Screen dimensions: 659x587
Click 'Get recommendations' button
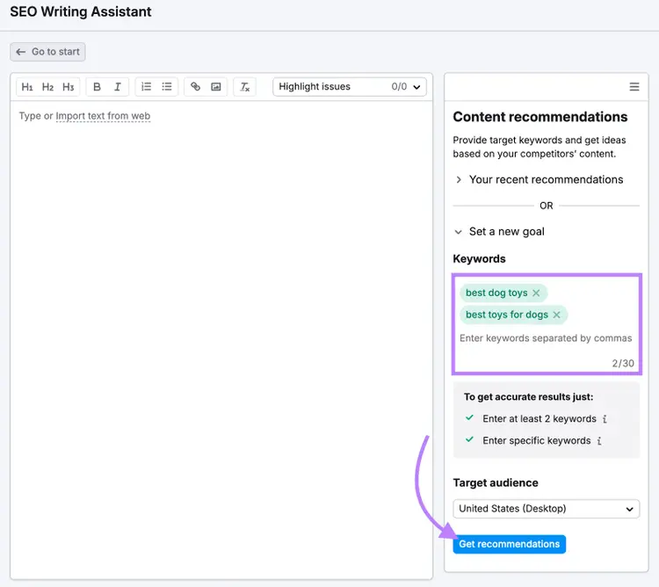510,544
